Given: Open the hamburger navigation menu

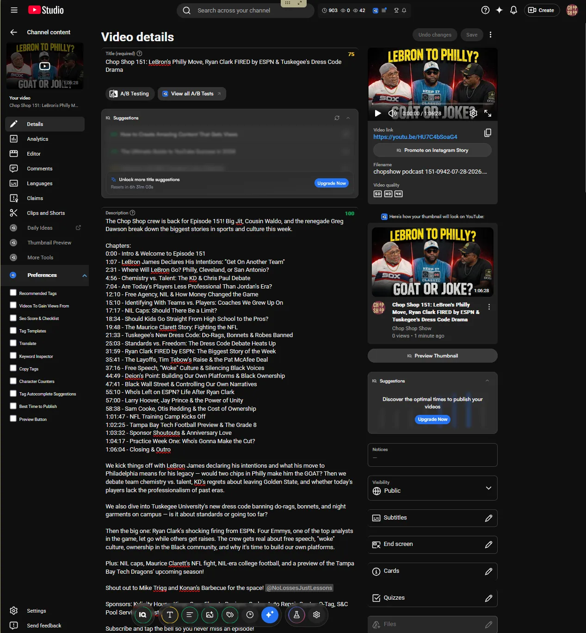Looking at the screenshot, I should [x=14, y=10].
